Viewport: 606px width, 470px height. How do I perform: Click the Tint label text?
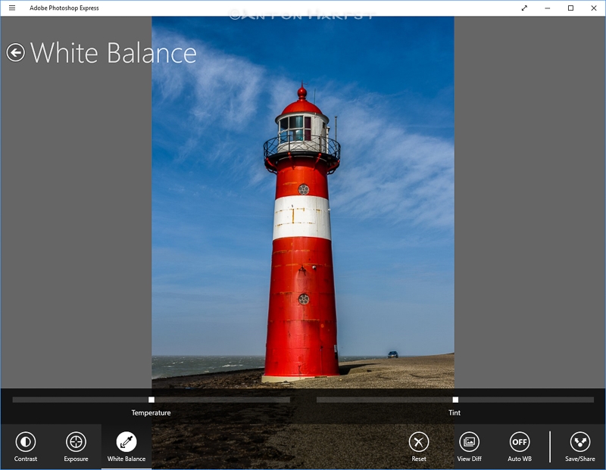tap(454, 412)
